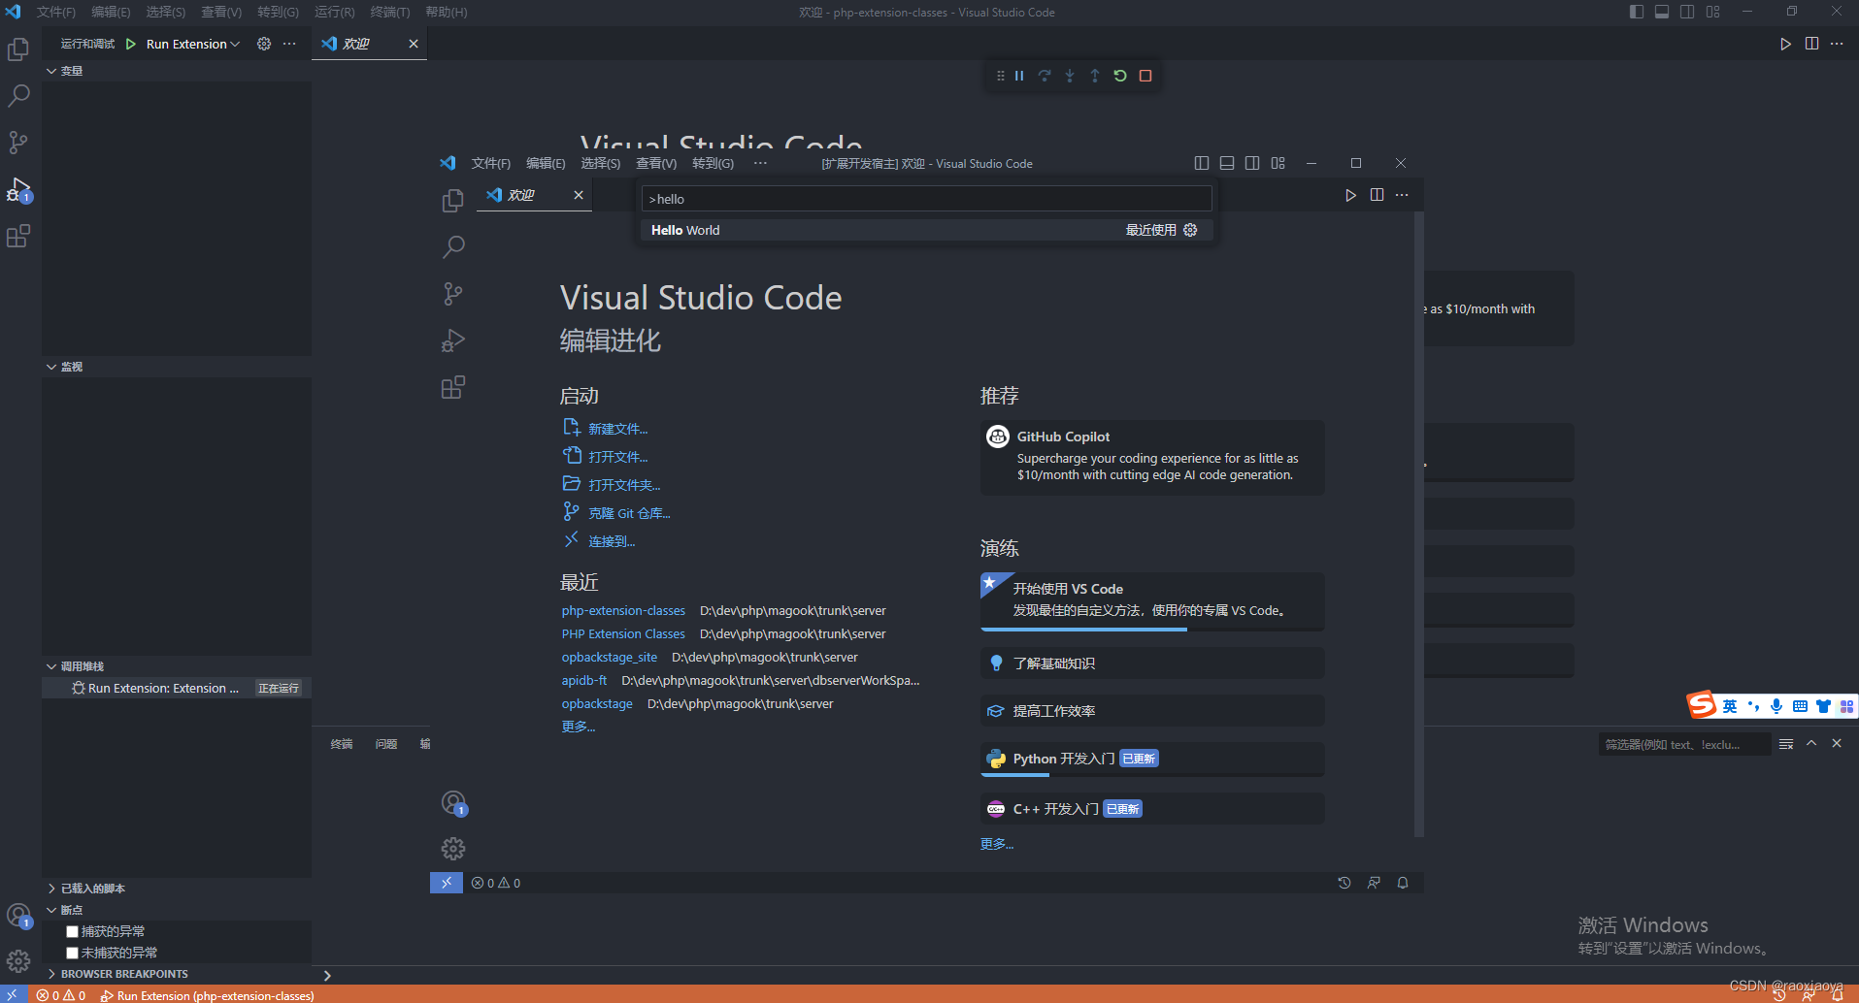The height and width of the screenshot is (1003, 1859).
Task: Open GitHub Copilot recommendation card
Action: pyautogui.click(x=1152, y=457)
